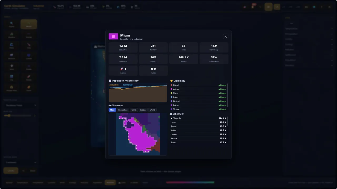Click the Cities (38) heading icon
Screen dimensions: 337x189
tap(171, 114)
